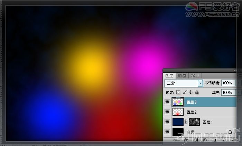Screen dimensions: 242x146
Task: Add layer mask using bottom icon
Action: click(x=195, y=140)
